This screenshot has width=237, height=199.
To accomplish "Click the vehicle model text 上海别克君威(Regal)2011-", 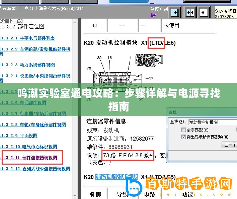I will click(x=60, y=8).
